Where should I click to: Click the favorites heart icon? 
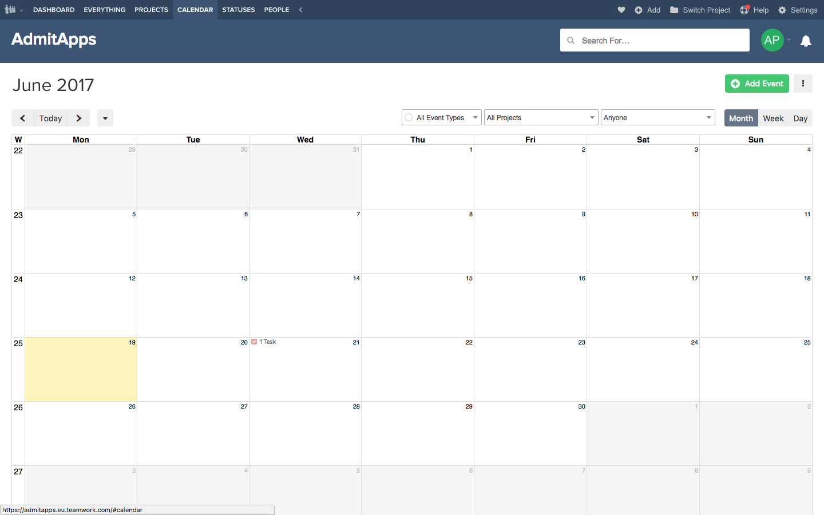point(621,10)
